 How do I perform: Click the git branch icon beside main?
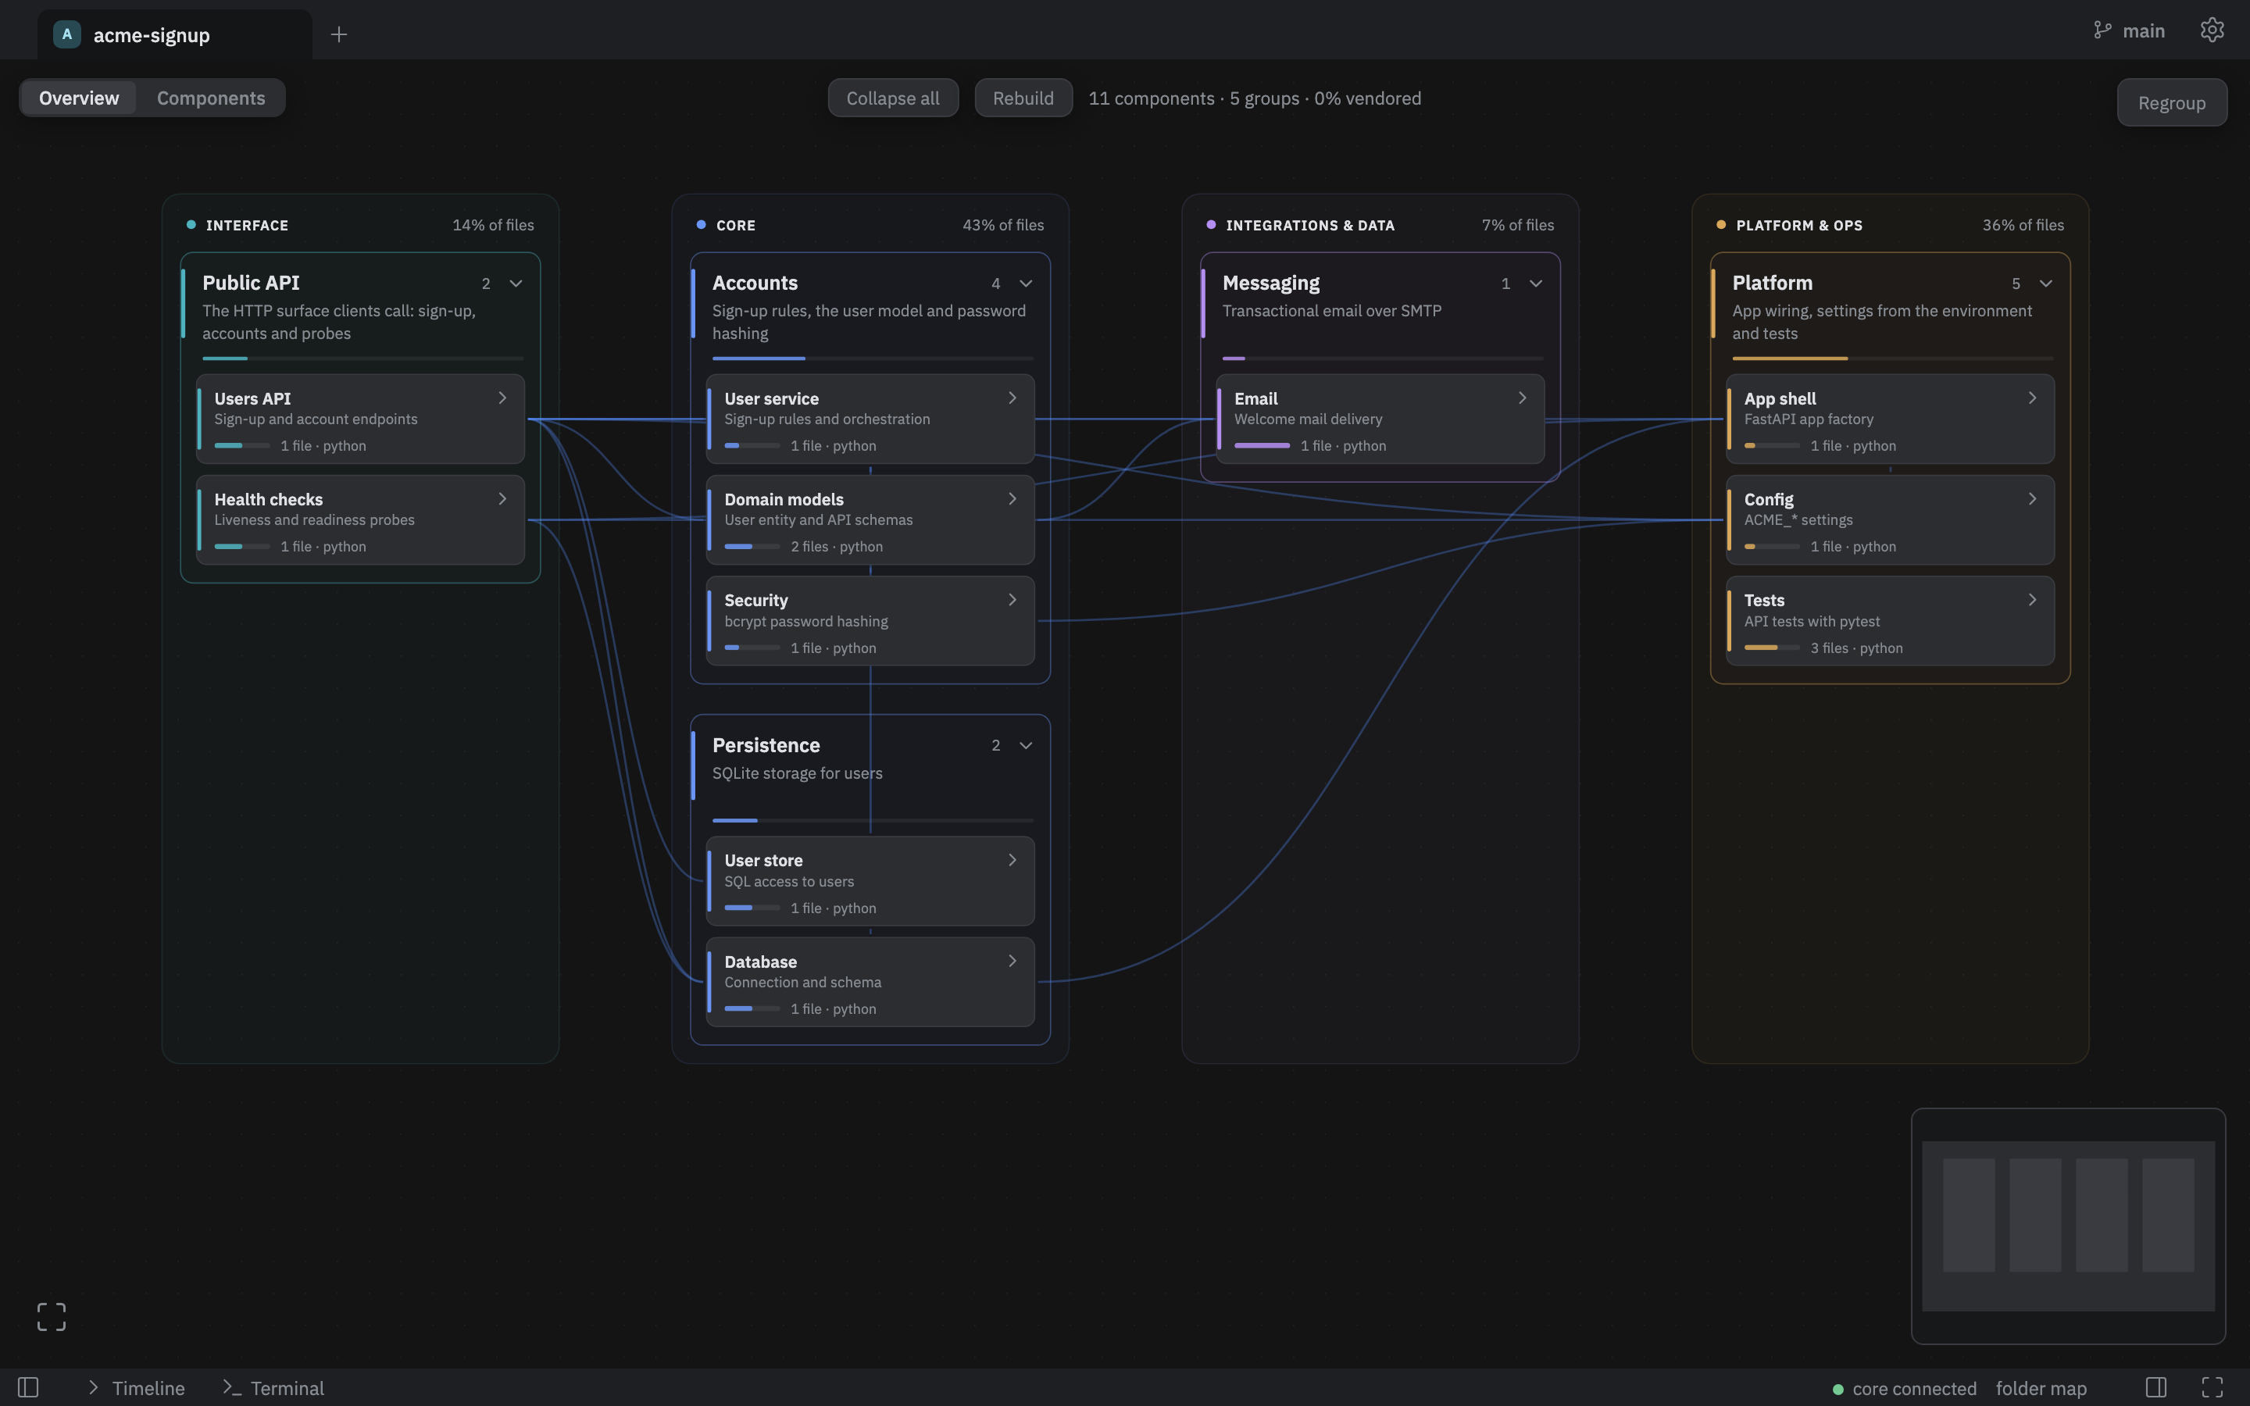pyautogui.click(x=2102, y=30)
